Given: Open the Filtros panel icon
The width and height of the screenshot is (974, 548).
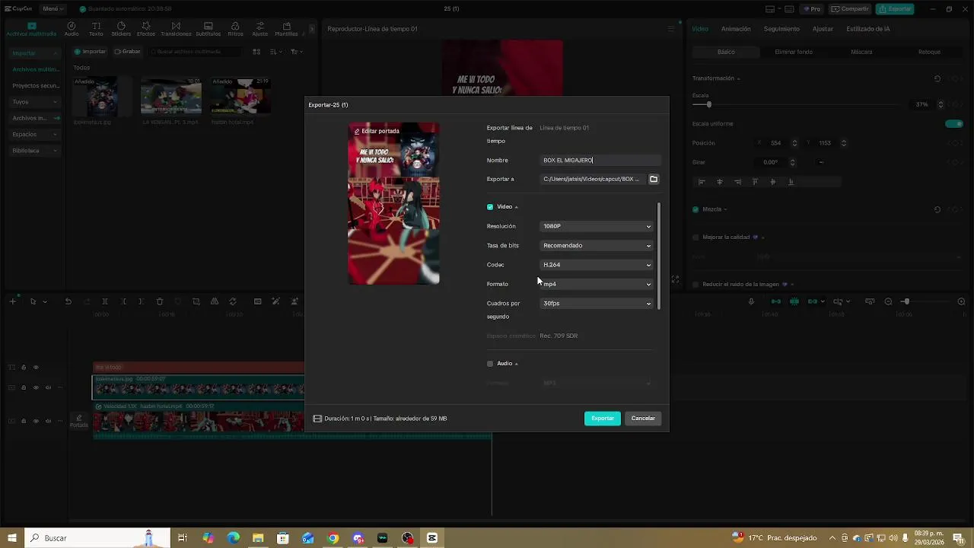Looking at the screenshot, I should [x=235, y=29].
